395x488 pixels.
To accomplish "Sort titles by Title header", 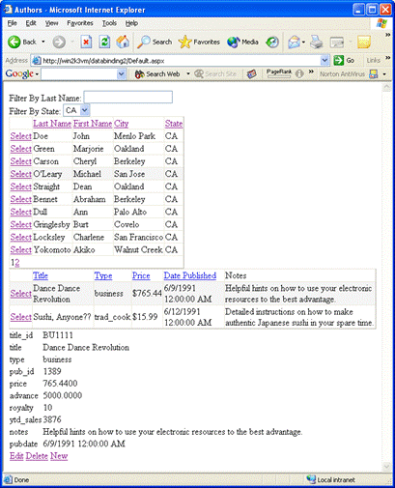I will coord(41,275).
